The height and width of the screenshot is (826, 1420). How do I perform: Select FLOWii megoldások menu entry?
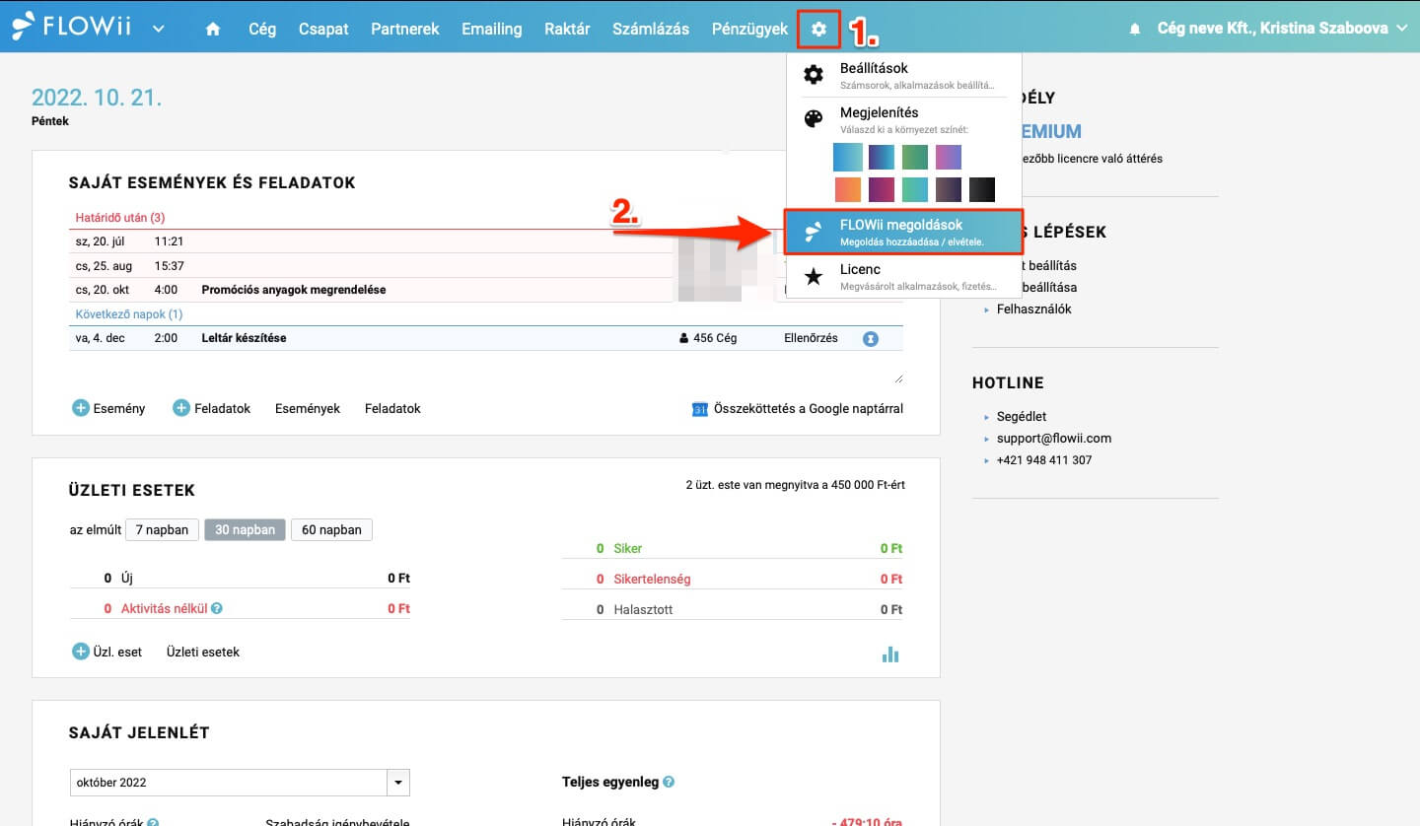[903, 232]
